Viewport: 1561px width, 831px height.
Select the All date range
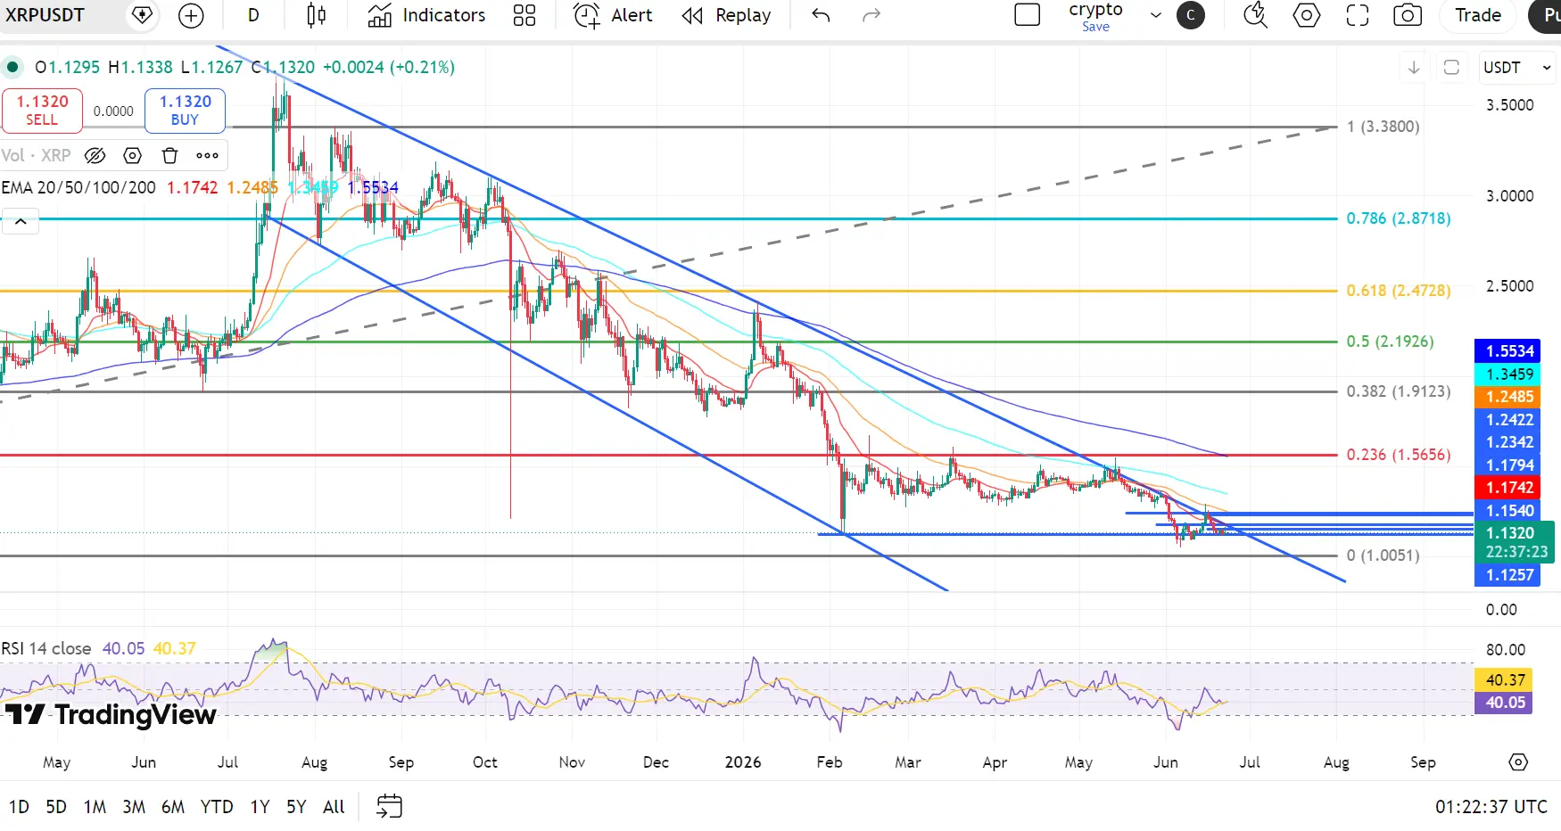coord(334,807)
